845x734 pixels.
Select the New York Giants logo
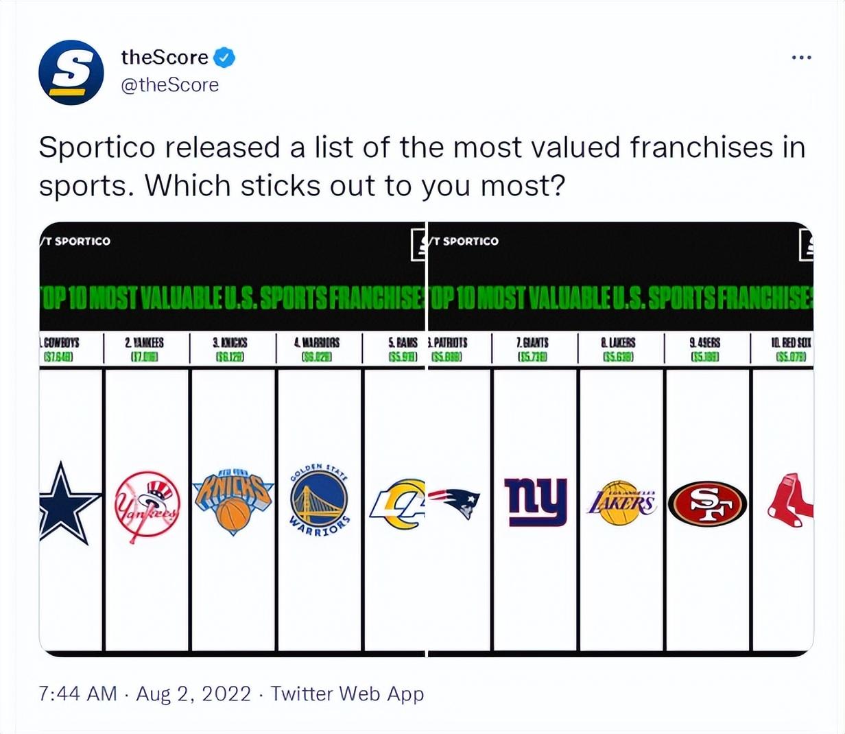536,501
